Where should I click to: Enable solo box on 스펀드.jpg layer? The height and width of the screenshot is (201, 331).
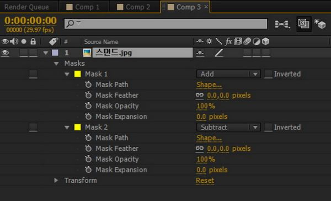click(24, 52)
